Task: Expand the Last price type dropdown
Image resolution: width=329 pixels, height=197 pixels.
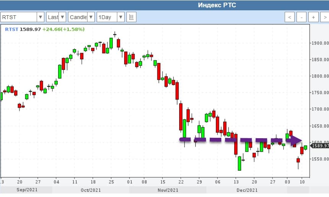Action: [63, 17]
